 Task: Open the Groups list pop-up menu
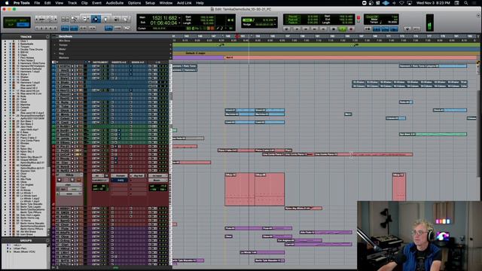pos(47,240)
